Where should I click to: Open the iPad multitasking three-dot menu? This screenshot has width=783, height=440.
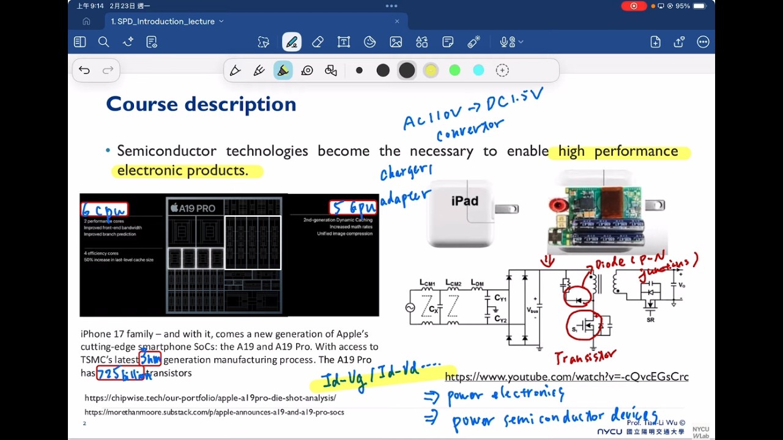[391, 5]
